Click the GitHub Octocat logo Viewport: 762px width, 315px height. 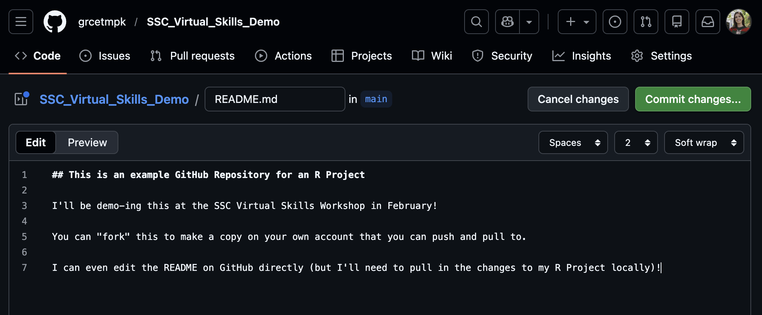55,22
